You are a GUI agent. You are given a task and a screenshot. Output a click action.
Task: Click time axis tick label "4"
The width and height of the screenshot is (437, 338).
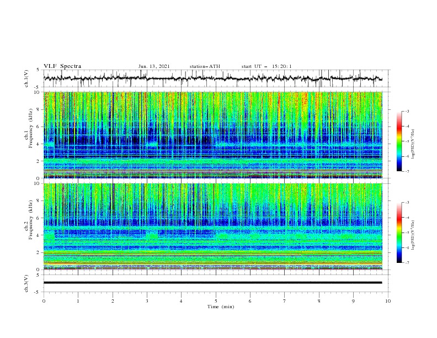click(x=181, y=301)
